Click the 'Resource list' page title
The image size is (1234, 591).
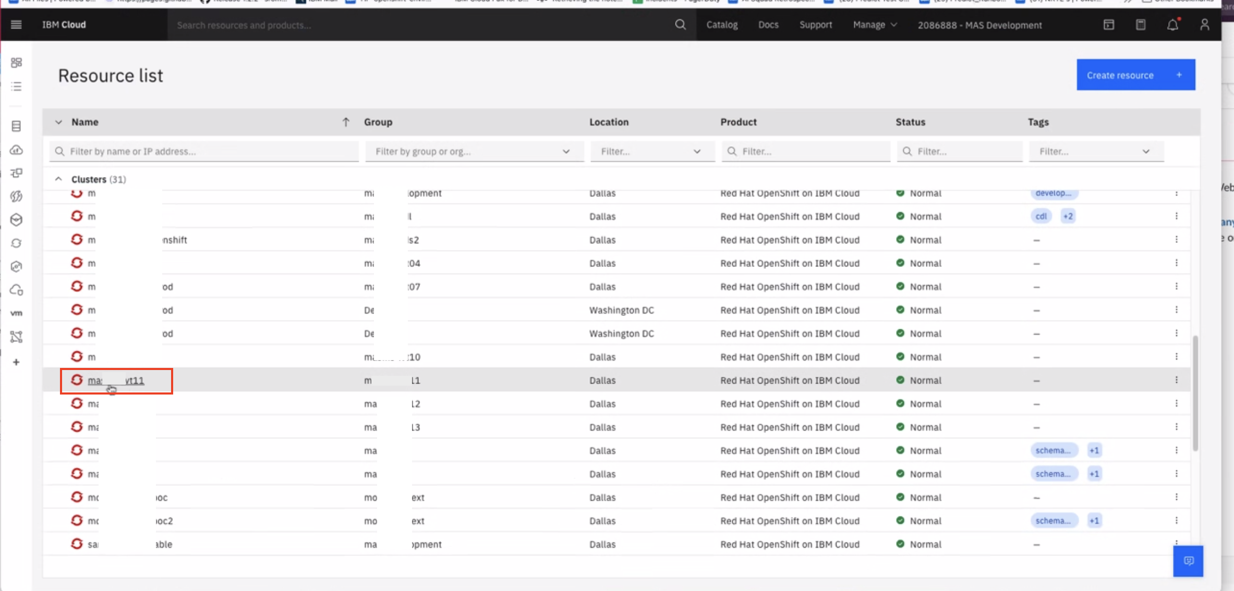[x=110, y=76]
